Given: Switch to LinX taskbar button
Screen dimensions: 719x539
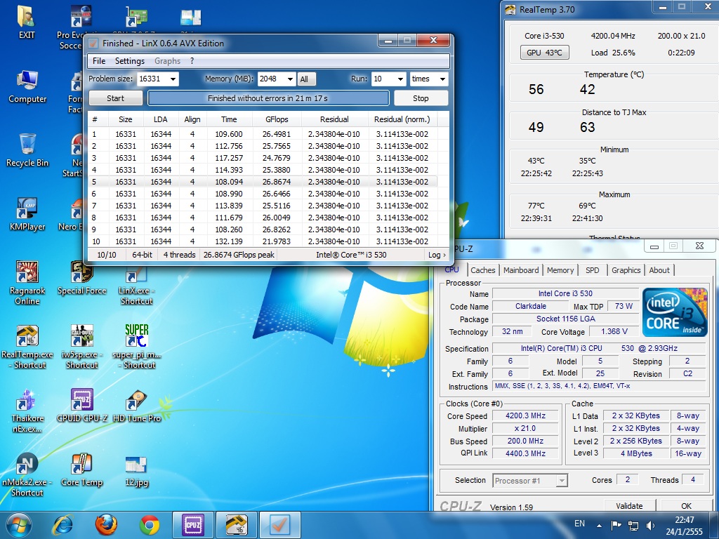Looking at the screenshot, I should 279,525.
